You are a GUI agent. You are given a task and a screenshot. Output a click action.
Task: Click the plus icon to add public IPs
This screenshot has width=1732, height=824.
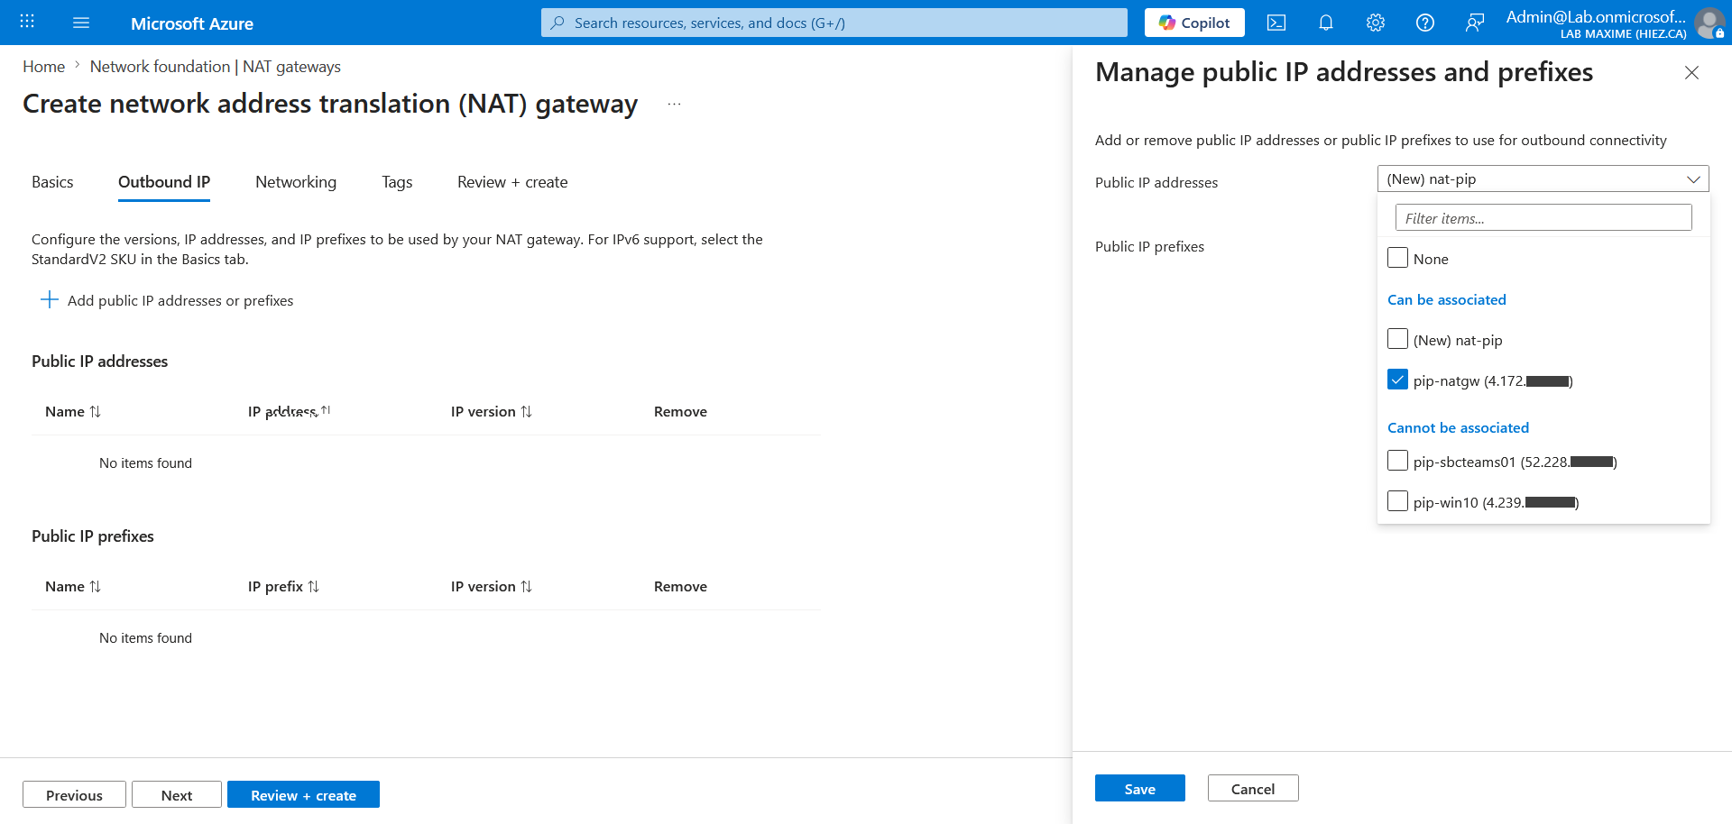tap(50, 299)
